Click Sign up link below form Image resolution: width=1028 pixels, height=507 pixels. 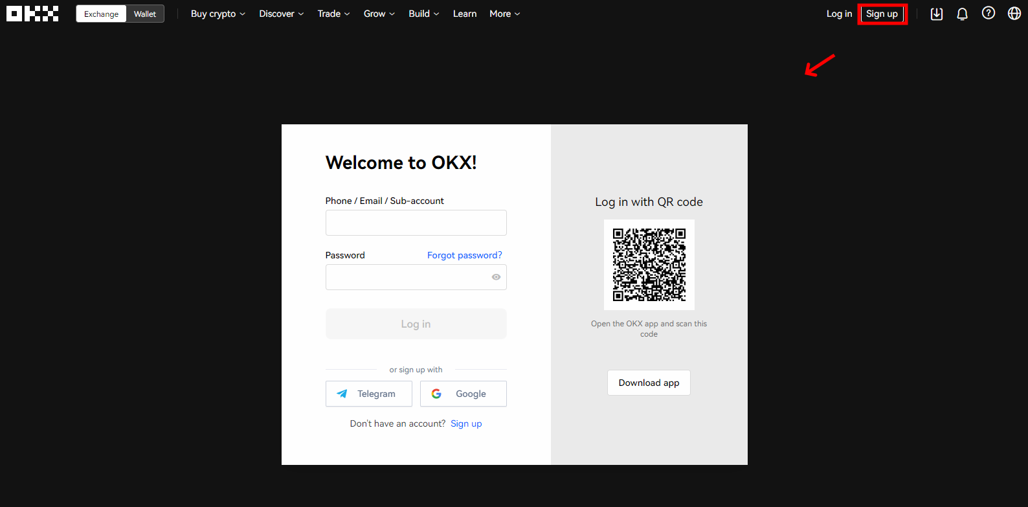[466, 423]
